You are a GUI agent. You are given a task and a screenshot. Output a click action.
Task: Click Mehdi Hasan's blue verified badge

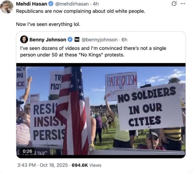coord(51,4)
